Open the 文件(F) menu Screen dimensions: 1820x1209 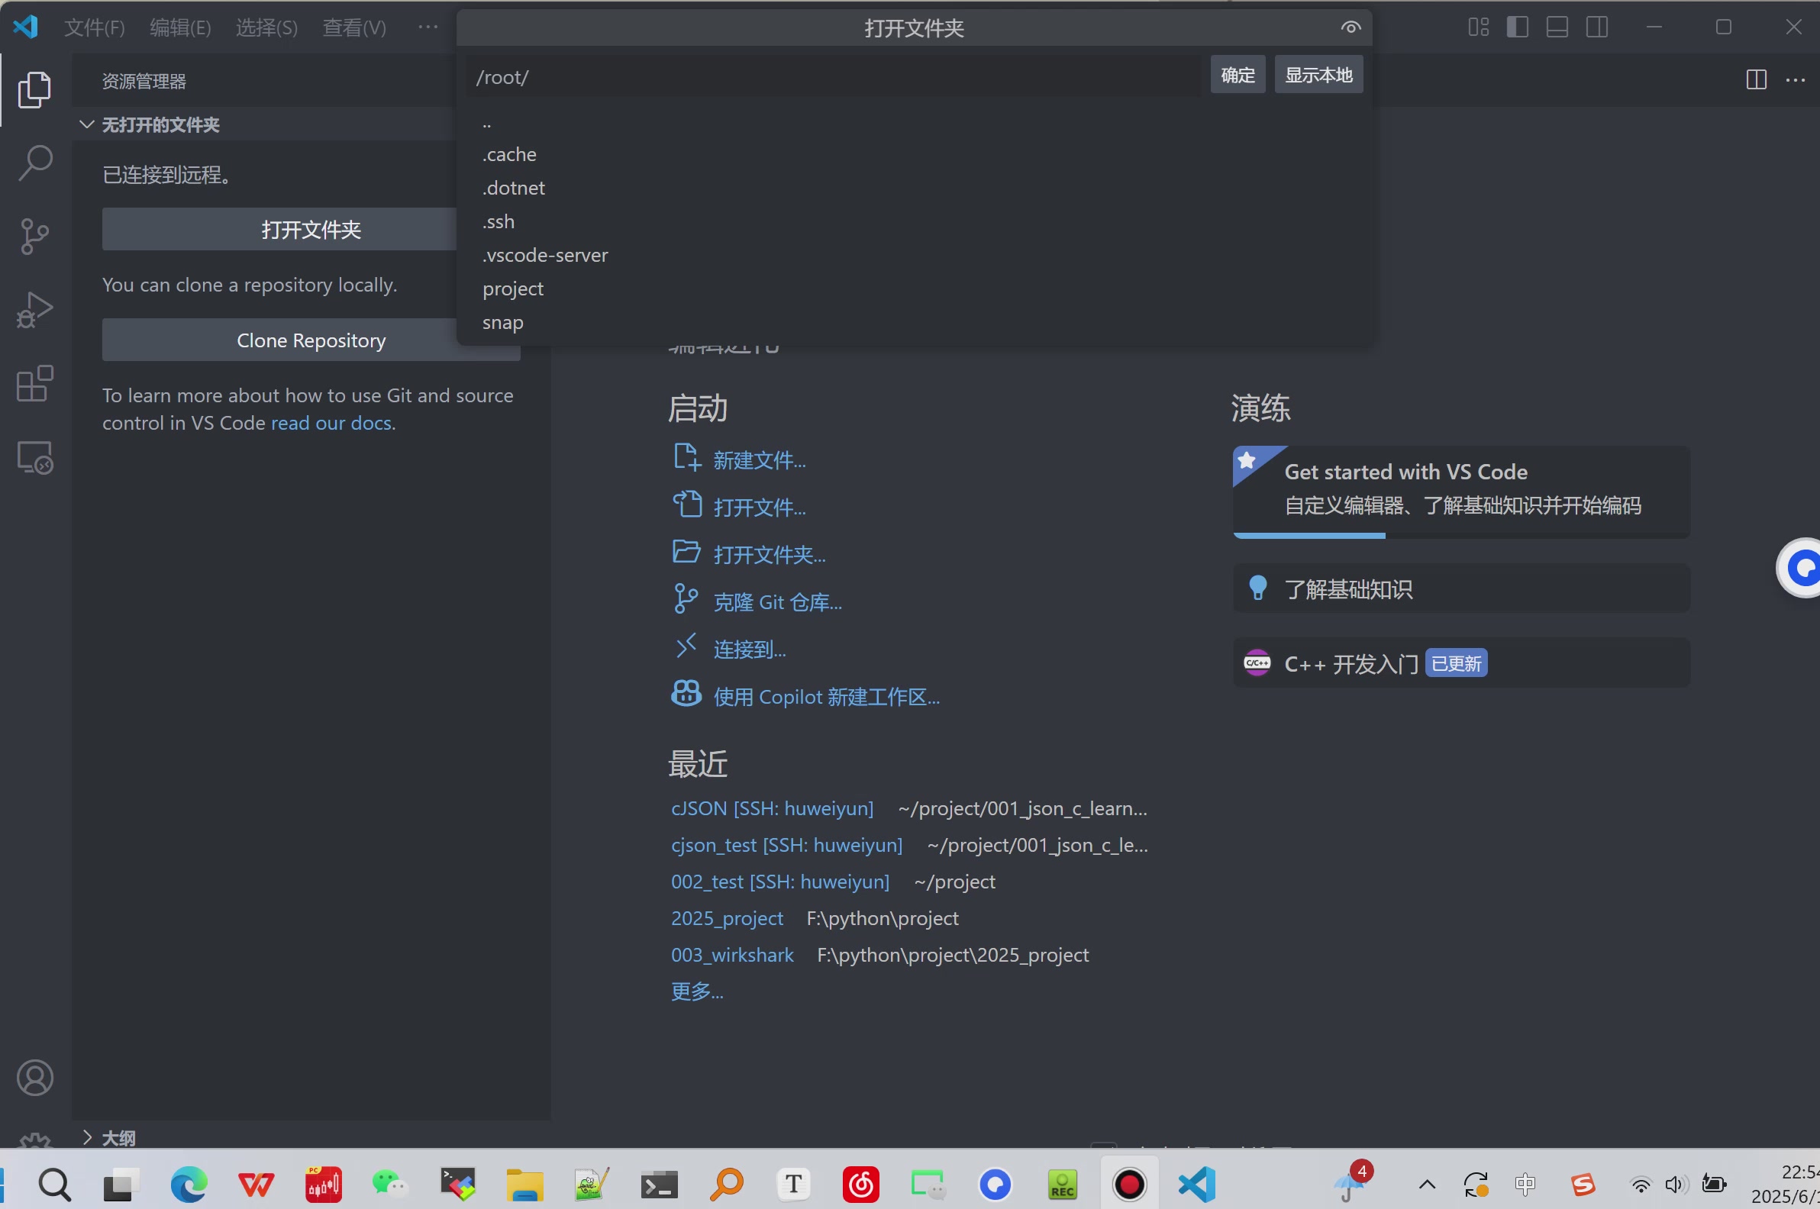pyautogui.click(x=94, y=27)
